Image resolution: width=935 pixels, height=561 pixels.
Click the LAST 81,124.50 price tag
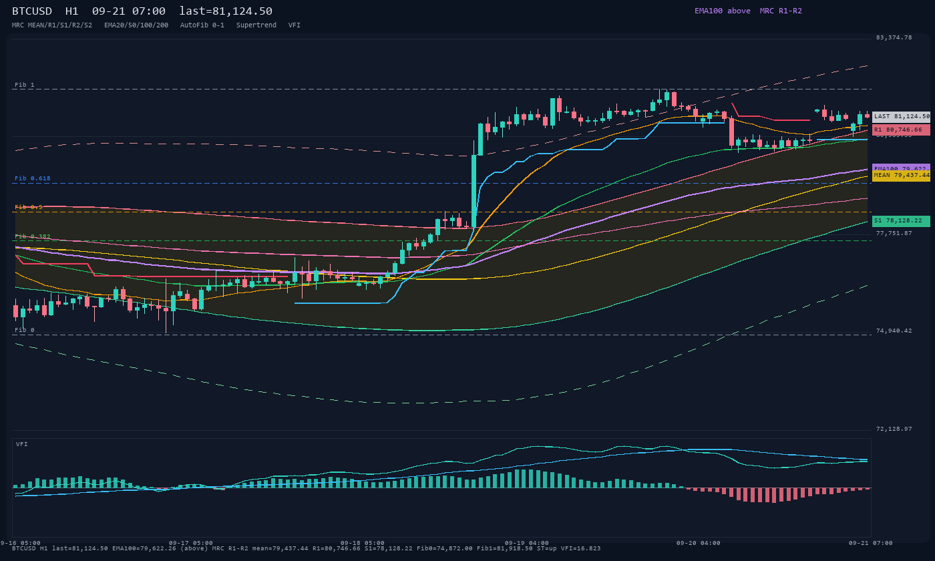point(901,116)
